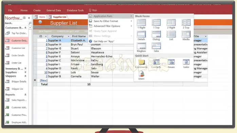
Task: Switch to the Home document tab
Action: (x=40, y=17)
